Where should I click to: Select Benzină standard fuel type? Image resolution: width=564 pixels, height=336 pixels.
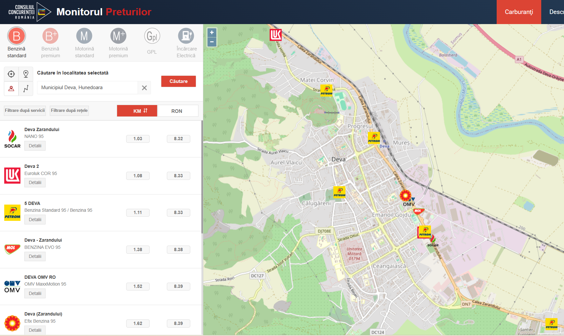pyautogui.click(x=17, y=36)
